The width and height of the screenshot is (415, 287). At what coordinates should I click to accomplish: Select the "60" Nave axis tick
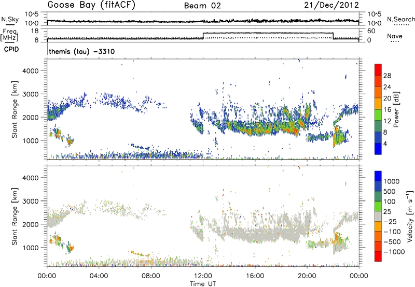point(371,31)
